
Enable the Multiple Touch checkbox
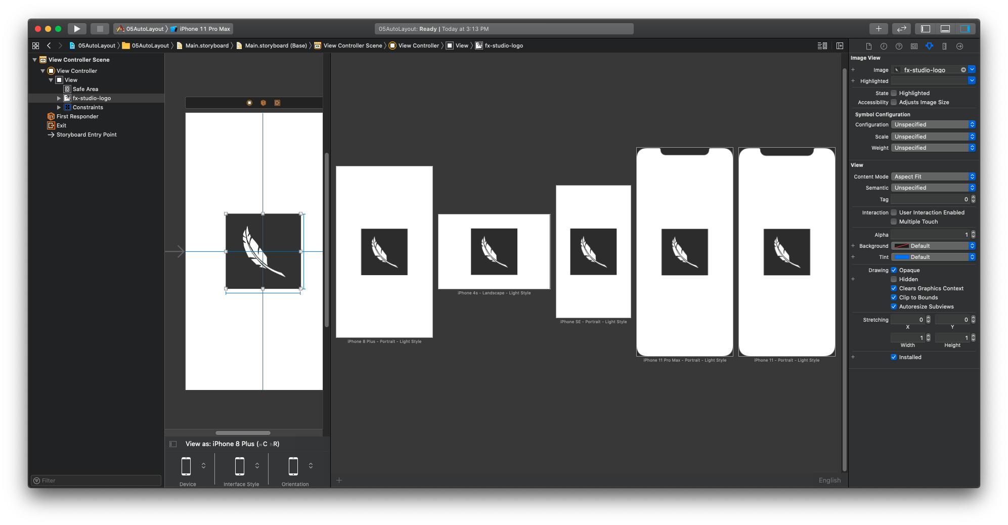(894, 222)
